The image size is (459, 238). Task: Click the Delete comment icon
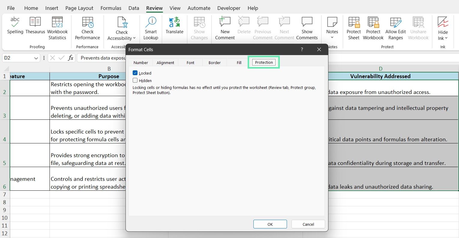[x=244, y=22]
